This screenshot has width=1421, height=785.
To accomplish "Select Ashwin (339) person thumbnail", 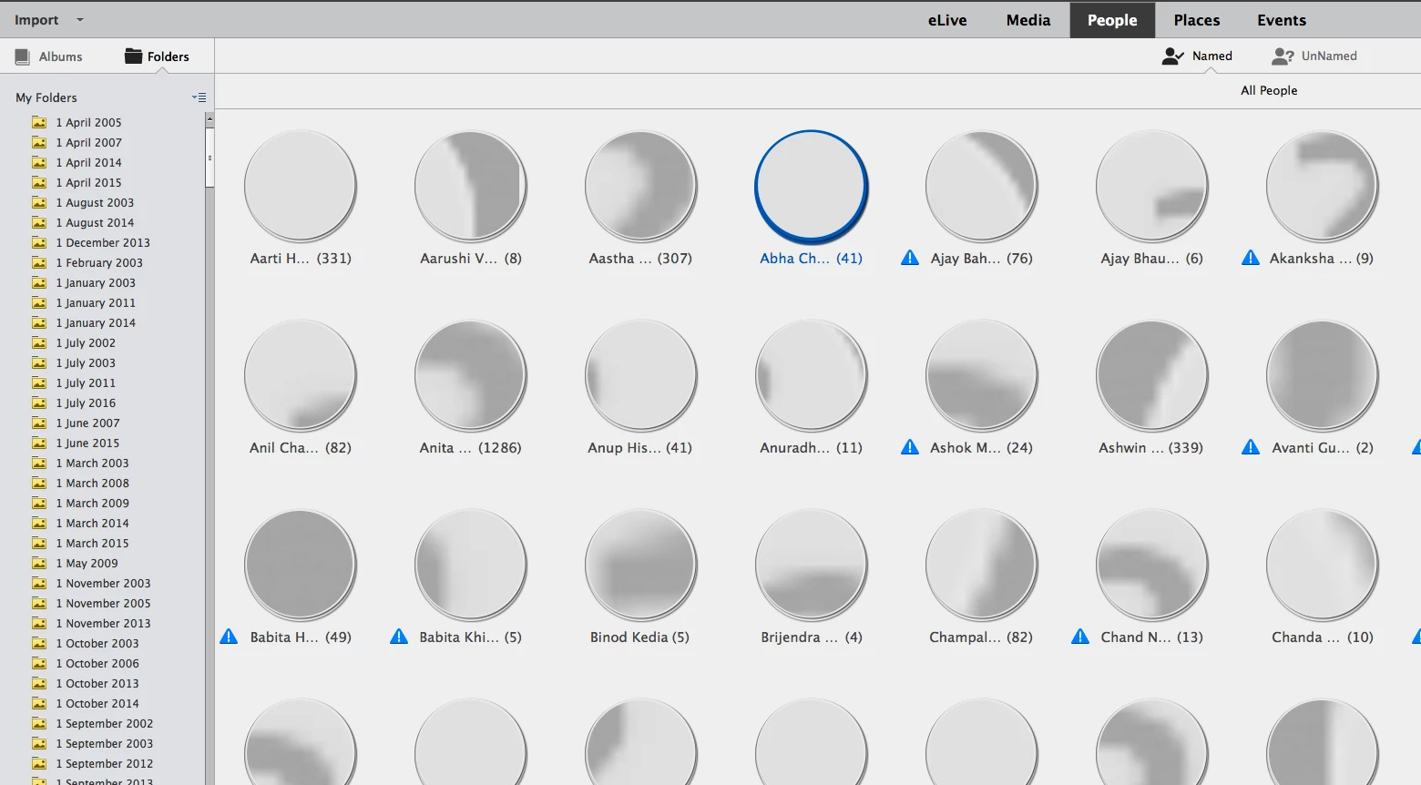I will click(1151, 374).
